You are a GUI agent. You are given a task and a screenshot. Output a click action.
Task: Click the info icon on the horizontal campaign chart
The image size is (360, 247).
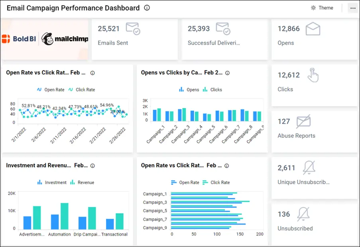pyautogui.click(x=226, y=166)
